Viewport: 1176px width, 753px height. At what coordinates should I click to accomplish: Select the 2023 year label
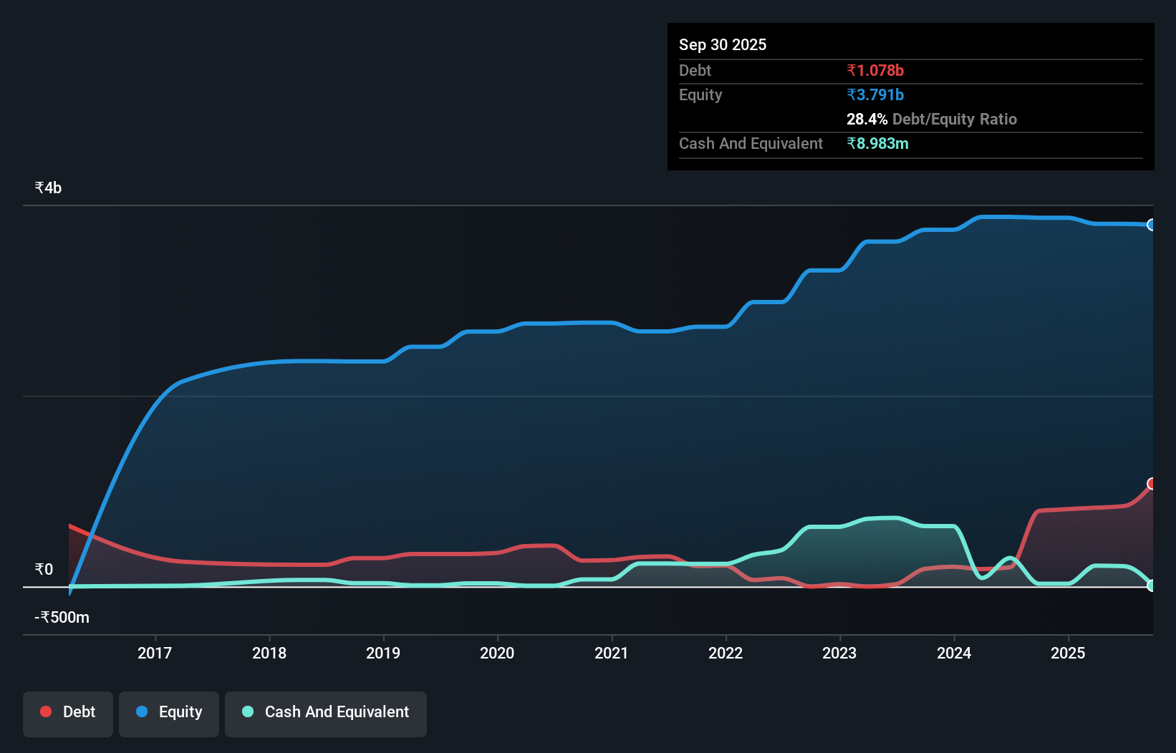click(x=839, y=653)
